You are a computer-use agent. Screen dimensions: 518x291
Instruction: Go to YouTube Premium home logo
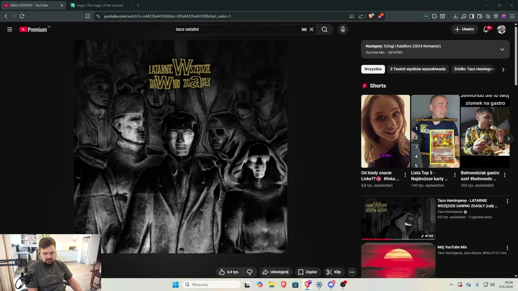[x=33, y=29]
